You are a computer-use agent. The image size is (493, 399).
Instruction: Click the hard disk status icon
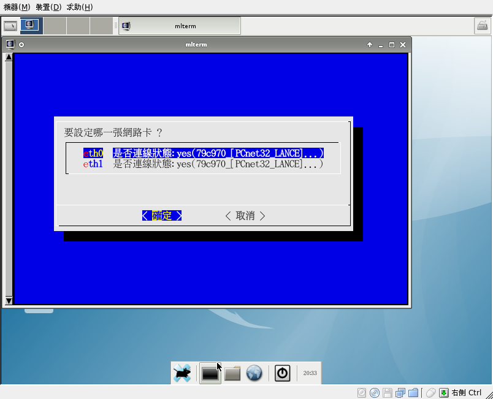pyautogui.click(x=362, y=393)
